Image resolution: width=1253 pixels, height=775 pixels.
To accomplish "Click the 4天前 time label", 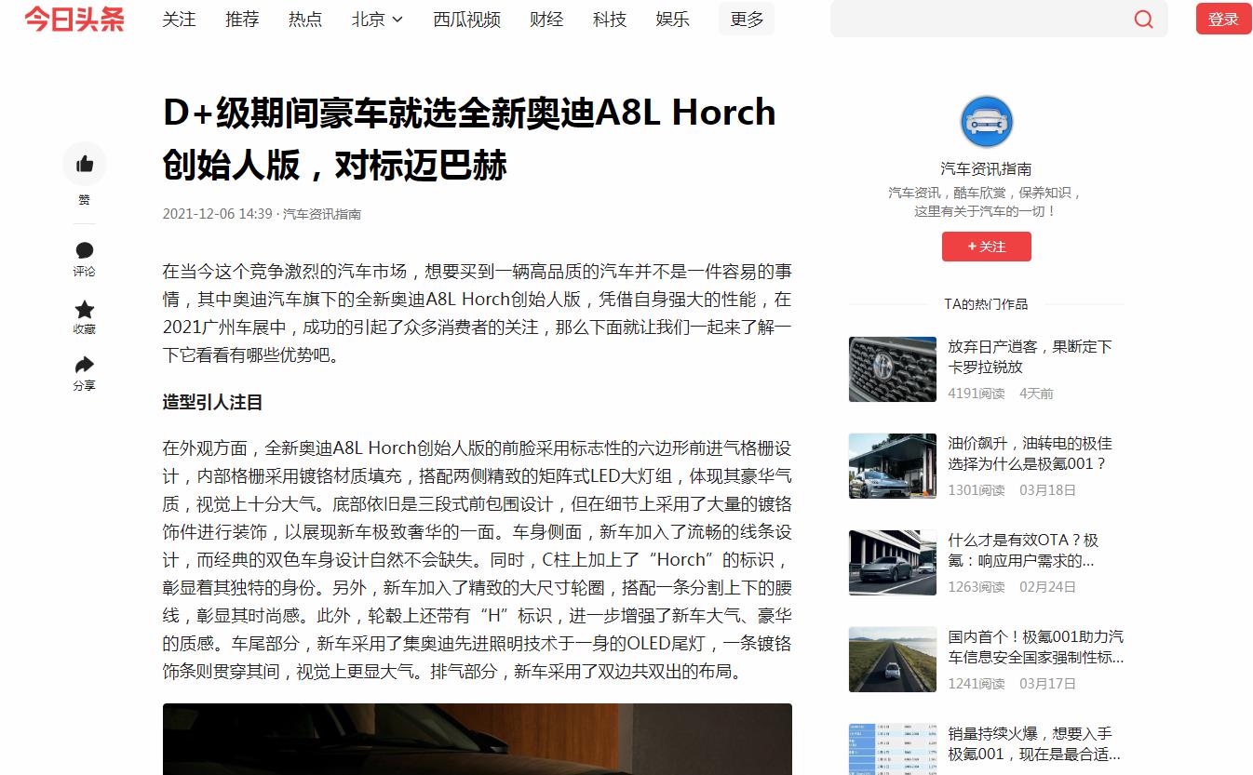I will pyautogui.click(x=1036, y=394).
